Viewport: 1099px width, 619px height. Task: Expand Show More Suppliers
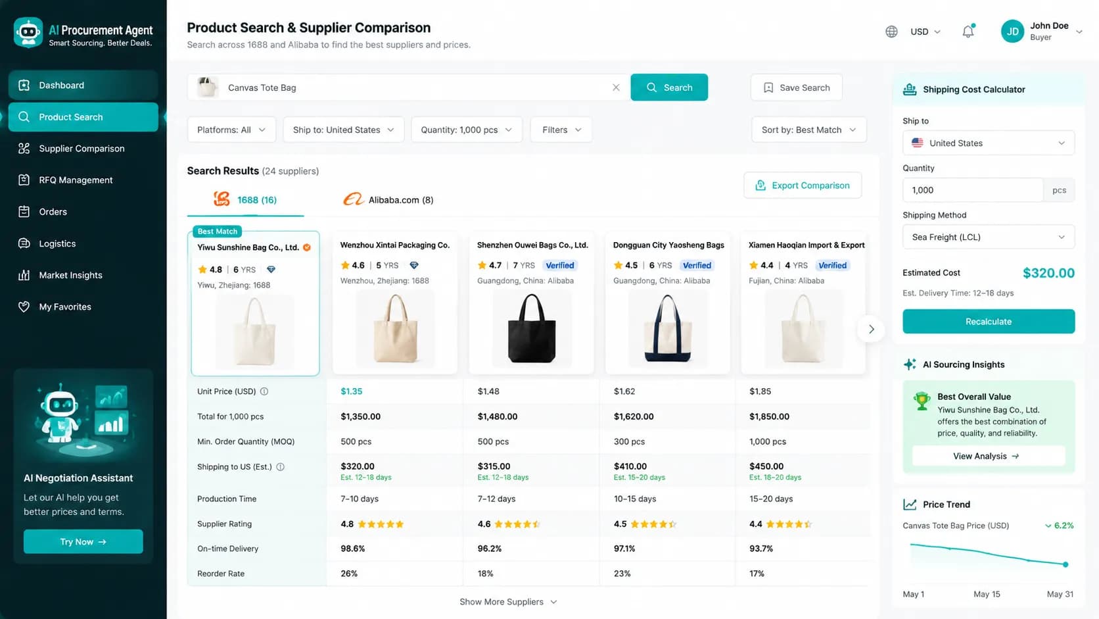(x=508, y=602)
